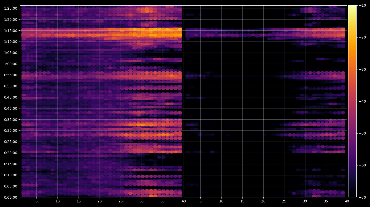Click x-axis tick 15 under the right heatmap
Viewport: 370px width, 207px height.
(242, 201)
